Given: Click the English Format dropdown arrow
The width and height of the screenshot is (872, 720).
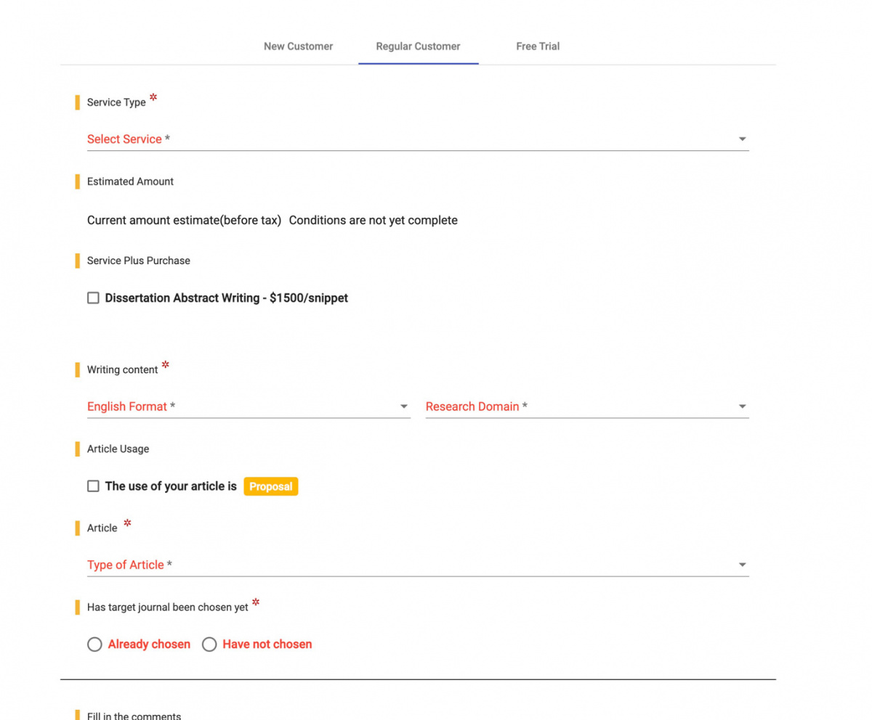Looking at the screenshot, I should click(404, 406).
